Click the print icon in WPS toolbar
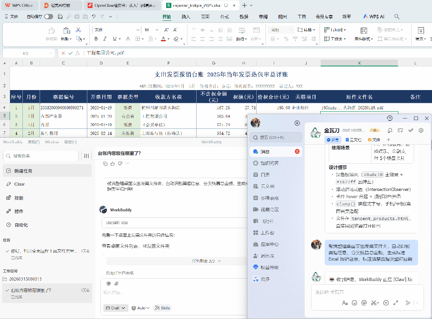The image size is (432, 319). click(x=77, y=16)
